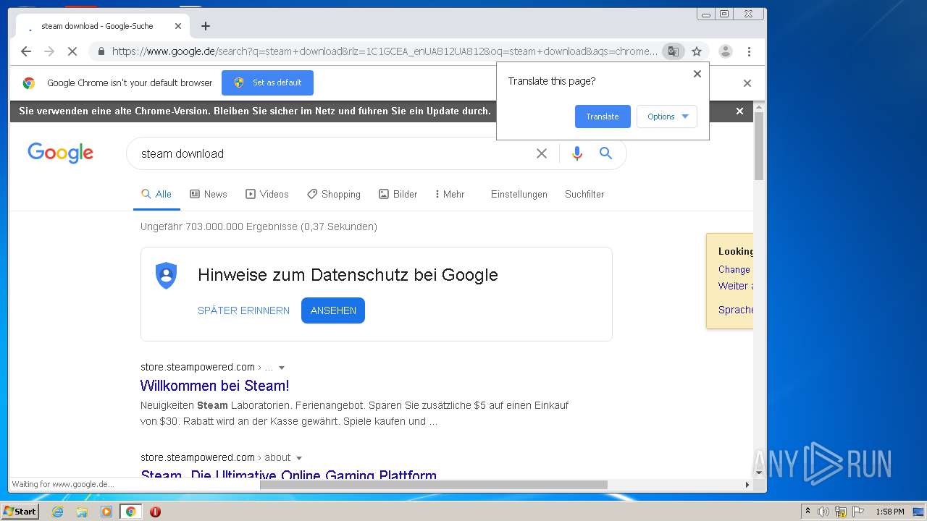Screen dimensions: 927x521
Task: Click the site lock icon in address bar
Action: coord(101,51)
